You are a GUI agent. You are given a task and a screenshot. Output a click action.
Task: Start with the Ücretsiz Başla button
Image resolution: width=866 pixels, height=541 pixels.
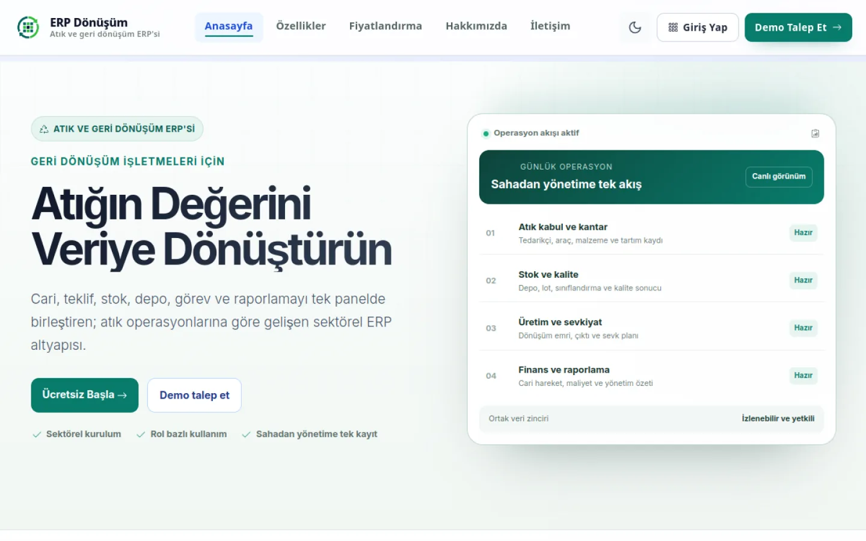click(85, 395)
